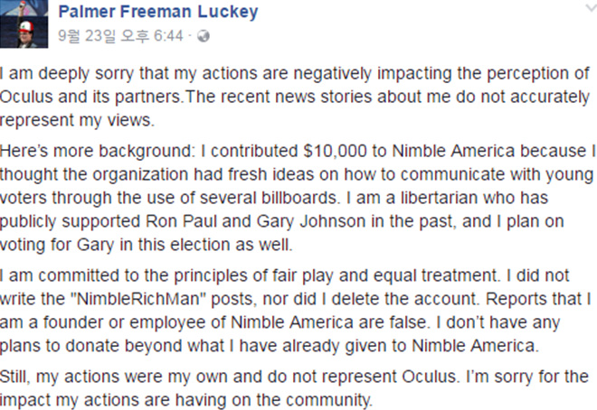Image resolution: width=597 pixels, height=410 pixels.
Task: Open Palmer Freeman Luckey's profile picture
Action: click(24, 25)
